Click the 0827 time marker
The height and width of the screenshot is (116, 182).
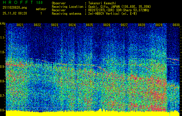pos(124,25)
